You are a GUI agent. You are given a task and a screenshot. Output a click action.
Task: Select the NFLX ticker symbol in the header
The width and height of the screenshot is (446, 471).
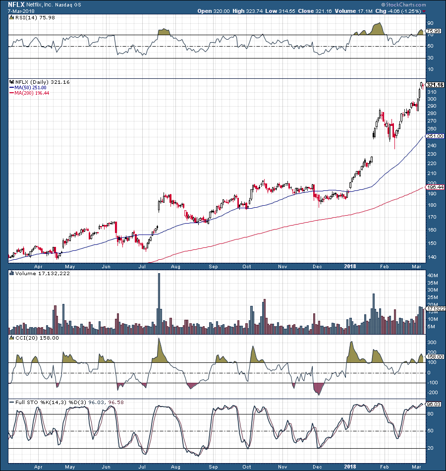pos(16,4)
